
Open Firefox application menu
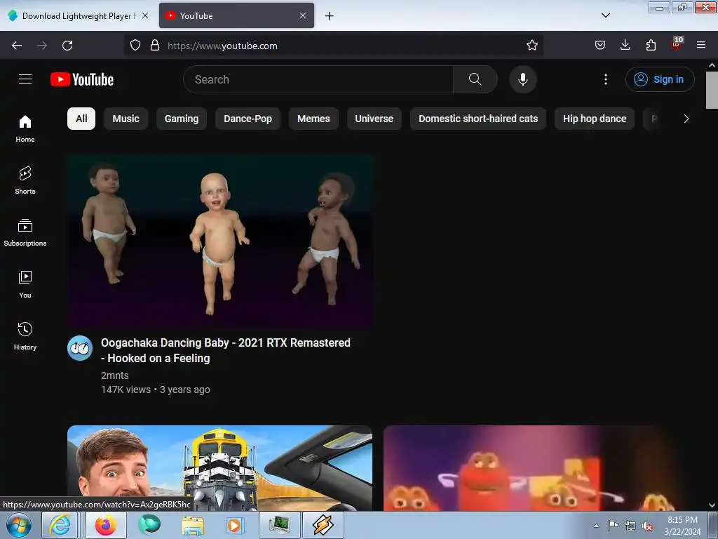click(701, 46)
